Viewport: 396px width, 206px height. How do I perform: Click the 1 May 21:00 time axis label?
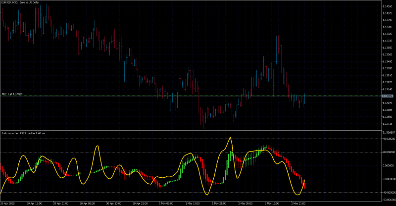pyautogui.click(x=219, y=203)
